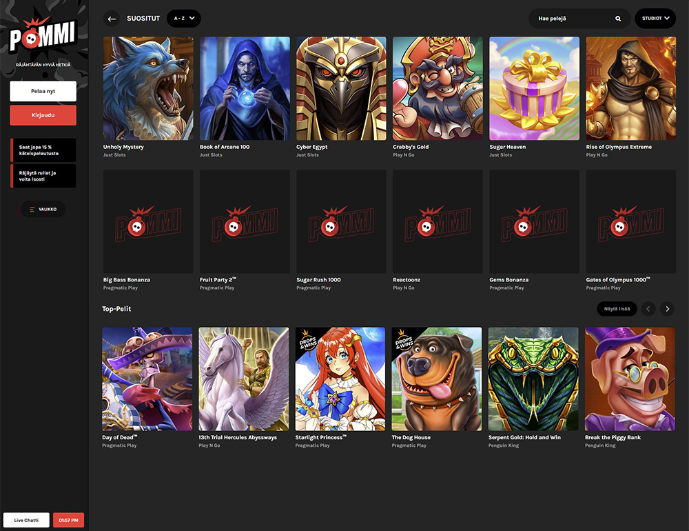689x531 pixels.
Task: Launch the Unholy Mystery game thumbnail
Action: tap(148, 88)
